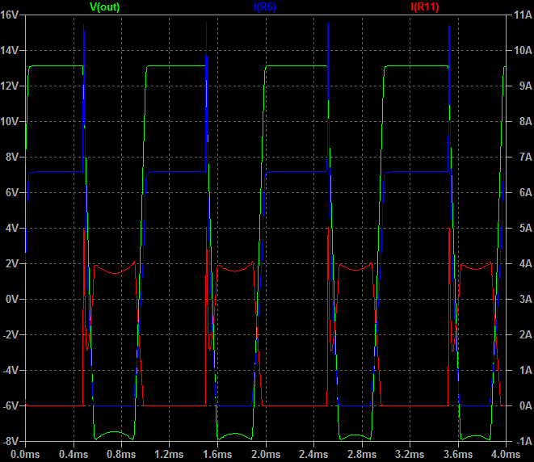Click the 16V left axis label
This screenshot has height=462, width=534.
(9, 15)
